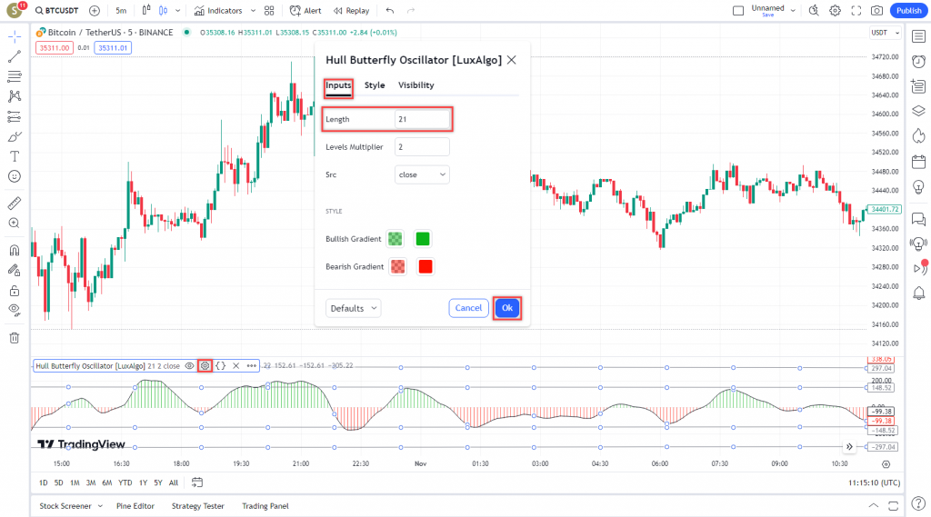Open the hotlists flame icon

[x=918, y=136]
